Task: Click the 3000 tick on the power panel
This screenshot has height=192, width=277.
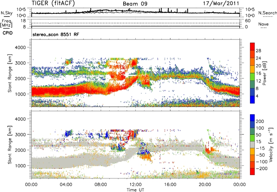Action: coord(20,63)
